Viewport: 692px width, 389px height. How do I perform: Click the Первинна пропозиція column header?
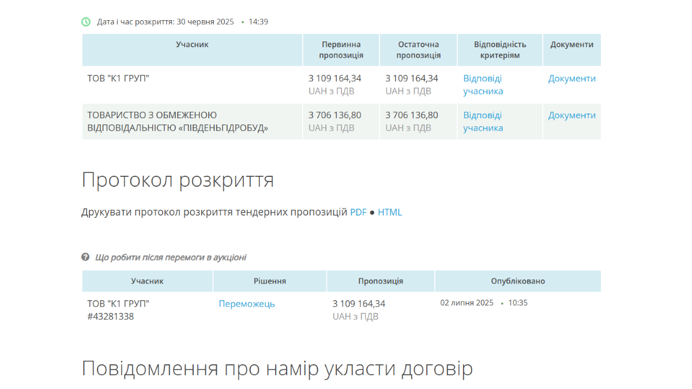341,50
